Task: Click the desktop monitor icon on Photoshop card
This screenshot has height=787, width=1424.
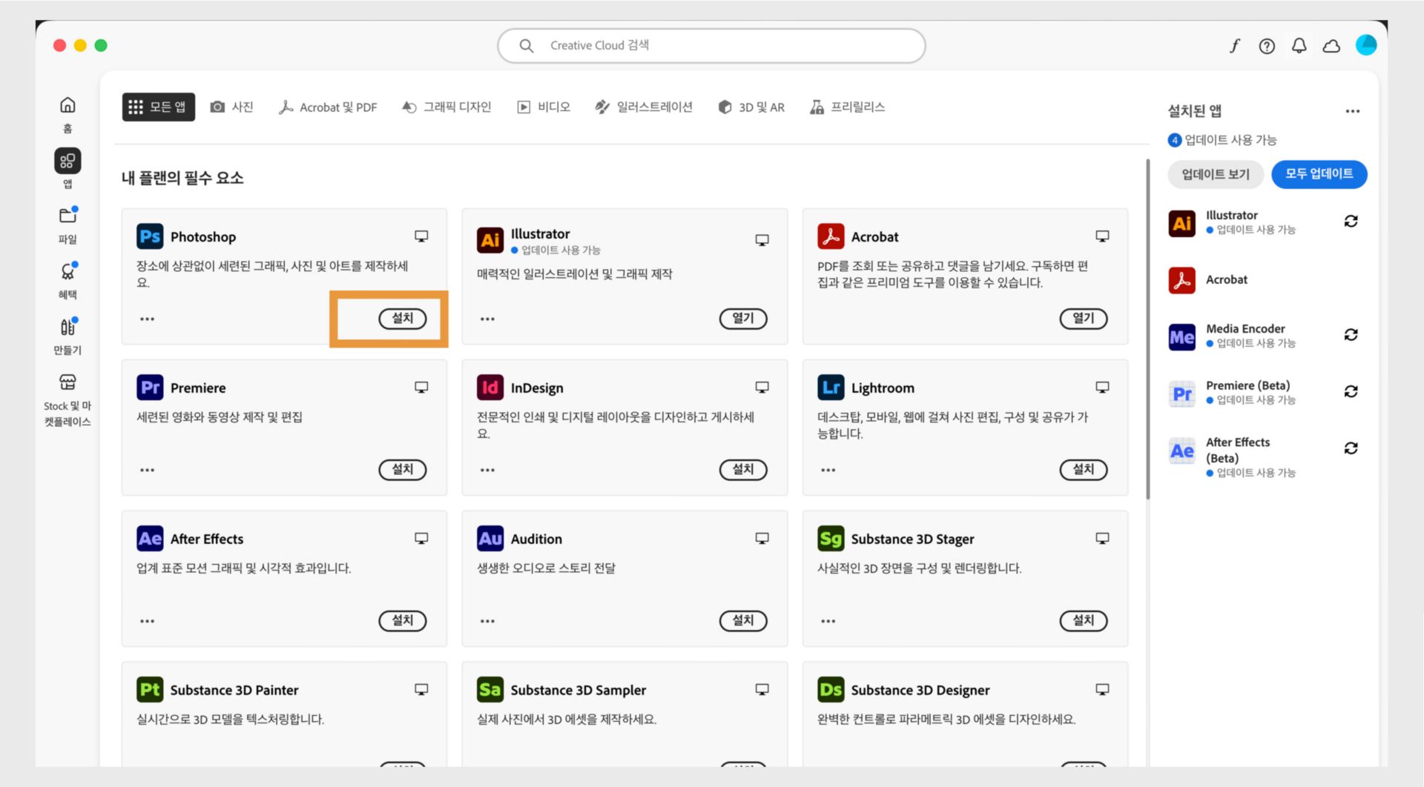Action: click(x=421, y=236)
